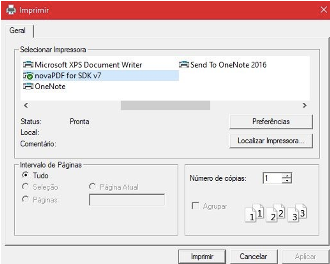Image resolution: width=330 pixels, height=264 pixels.
Task: Select the Tudo page range radio button
Action: tap(25, 176)
